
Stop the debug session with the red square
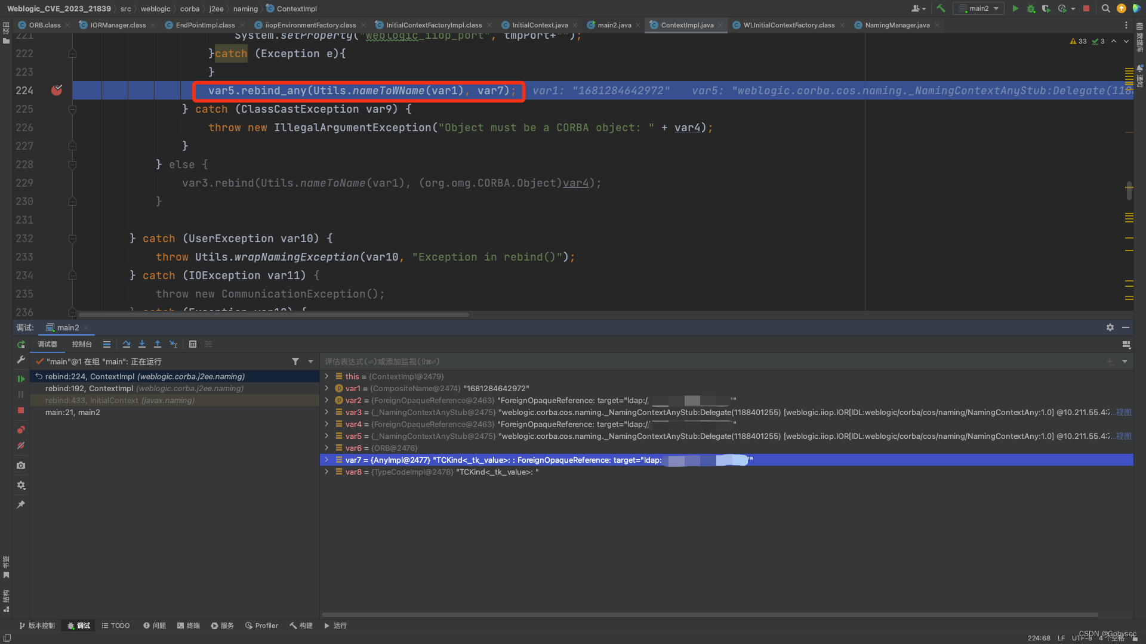point(21,410)
